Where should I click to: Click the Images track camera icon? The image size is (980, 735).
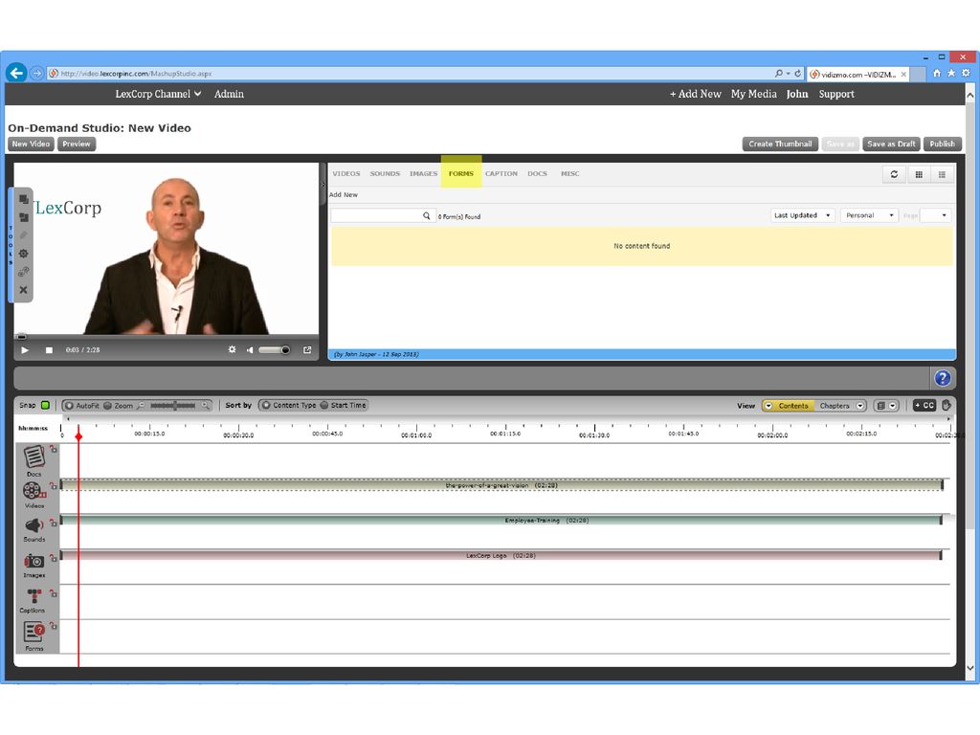(33, 561)
